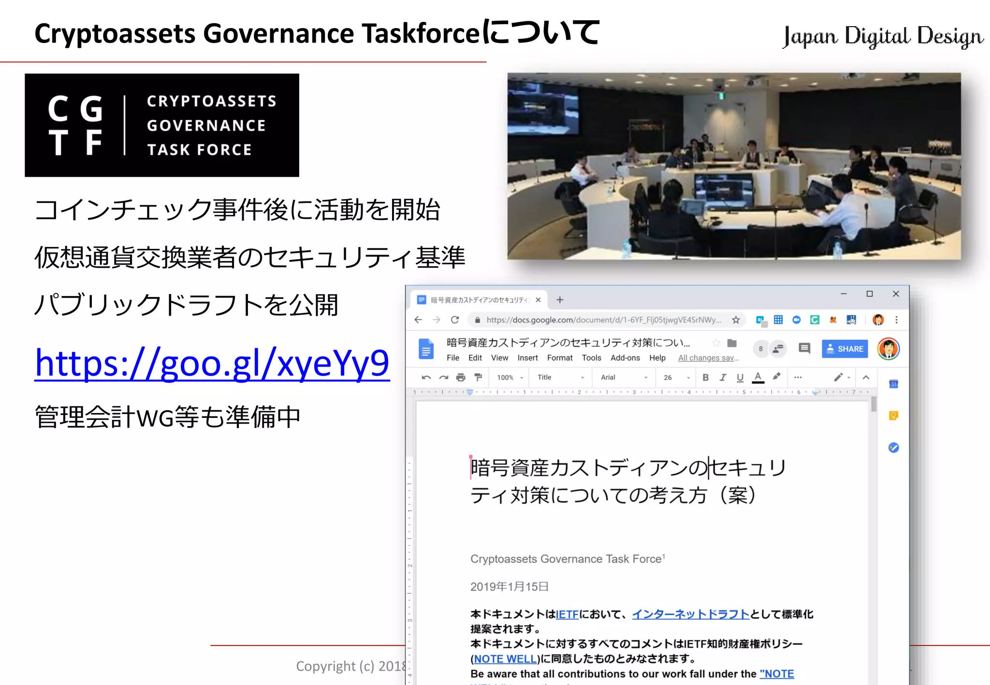Toggle italic formatting
Screen dimensions: 990x685
point(723,377)
